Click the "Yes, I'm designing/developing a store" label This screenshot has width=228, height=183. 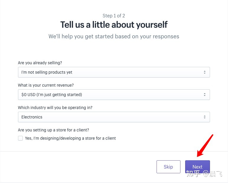pyautogui.click(x=70, y=138)
